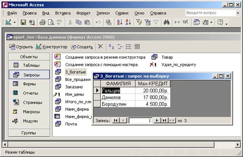The height and width of the screenshot is (157, 243).
Task: Open the Сервис menu
Action: pos(122,13)
